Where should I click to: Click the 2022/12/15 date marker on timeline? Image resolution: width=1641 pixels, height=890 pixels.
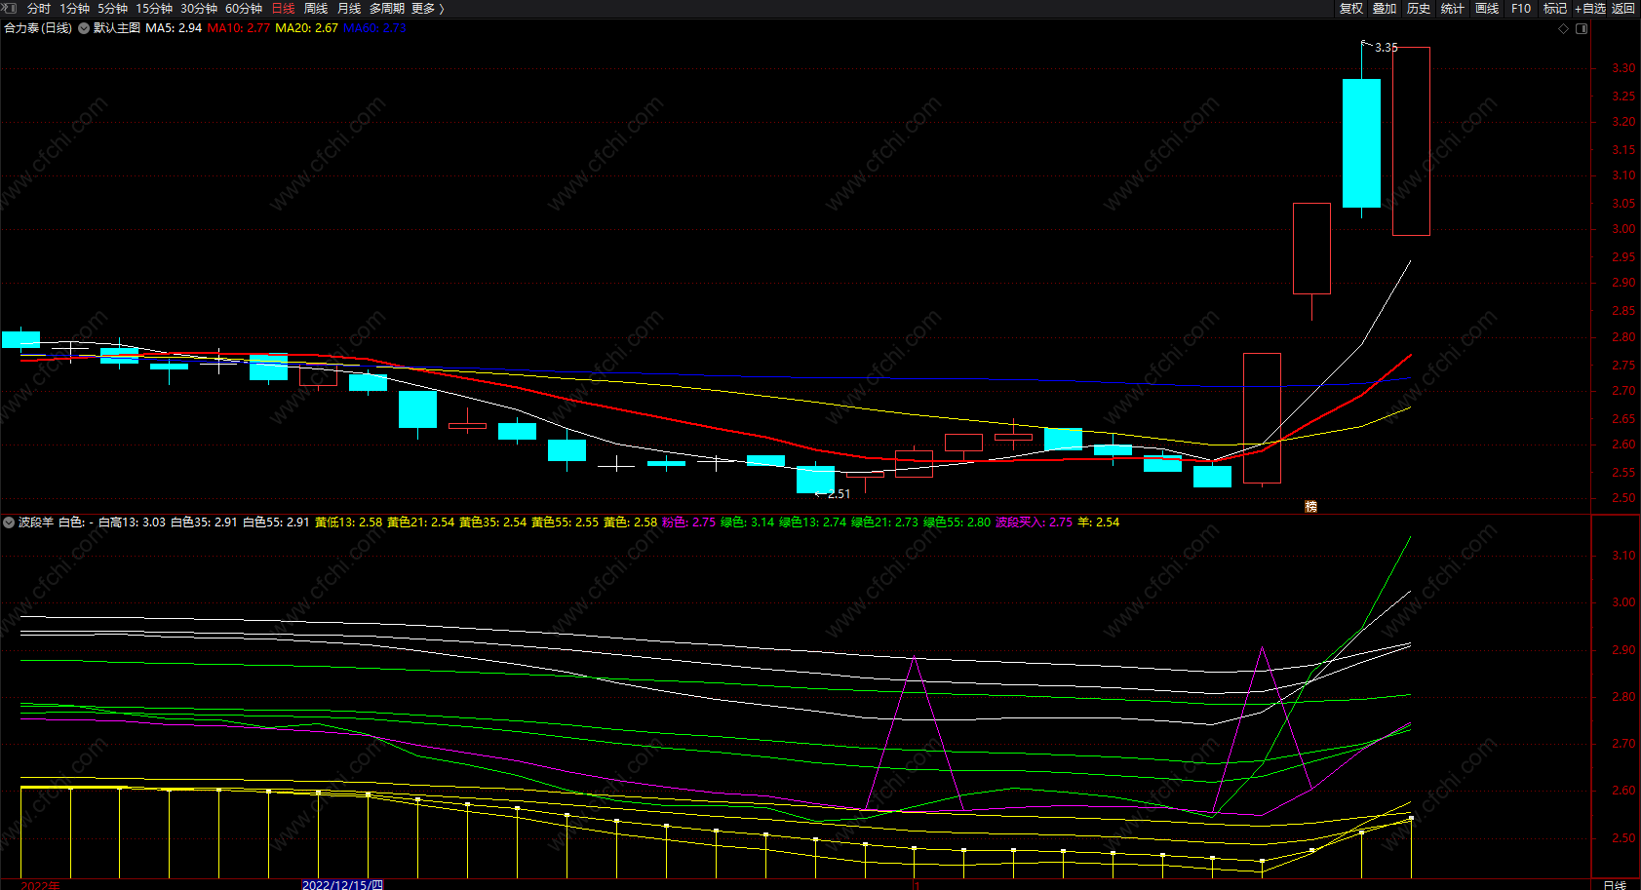[x=342, y=884]
